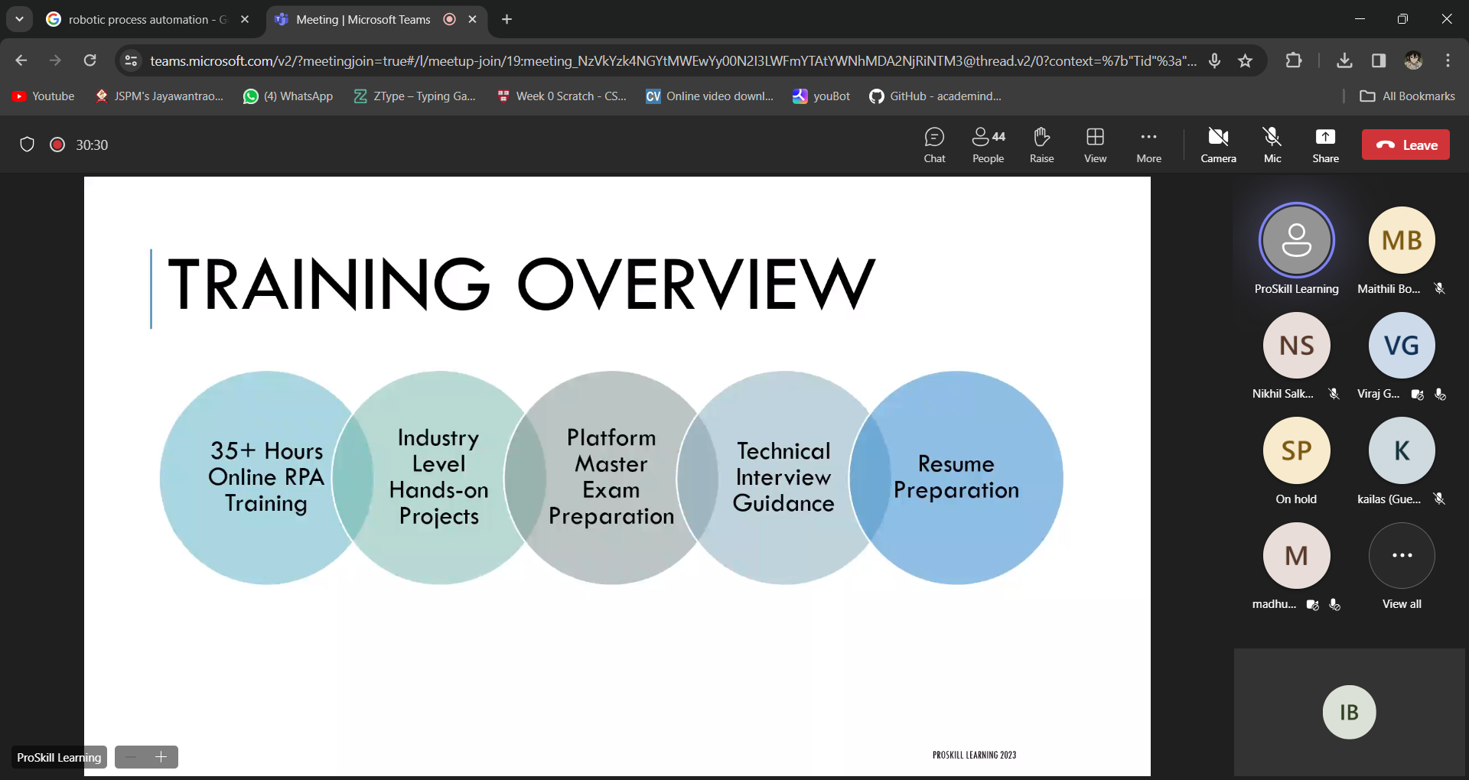Image resolution: width=1469 pixels, height=780 pixels.
Task: Open Online video downloader bookmark
Action: 710,96
